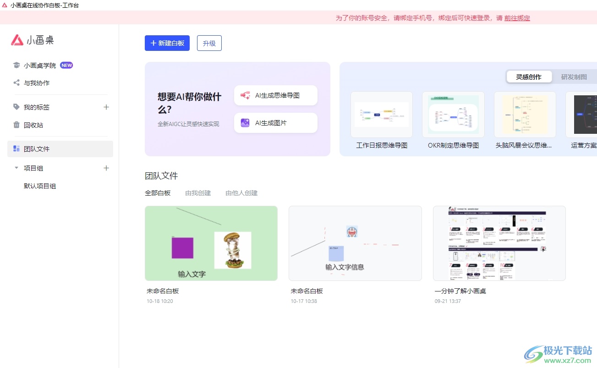Start AI生成思维导图

tap(276, 95)
